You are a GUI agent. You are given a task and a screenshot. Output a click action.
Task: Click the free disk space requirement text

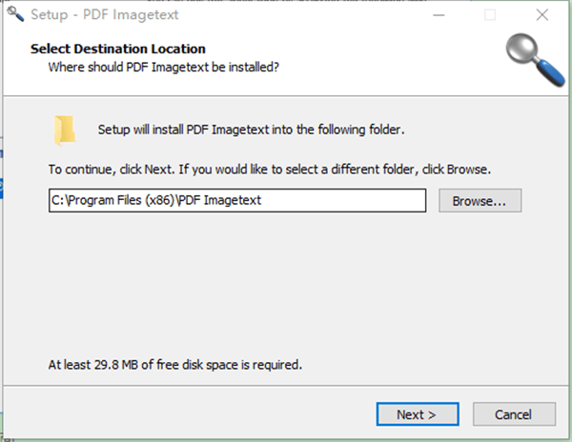point(174,364)
